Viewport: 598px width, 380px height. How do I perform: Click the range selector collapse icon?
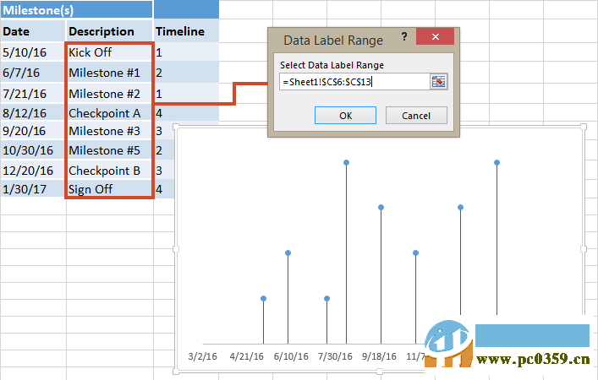coord(439,81)
